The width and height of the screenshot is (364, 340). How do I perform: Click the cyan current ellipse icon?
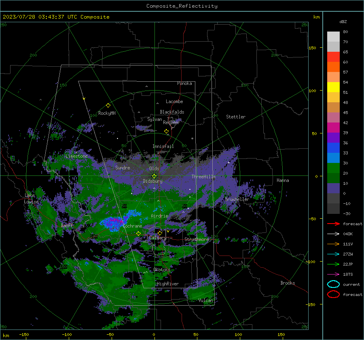tap(333, 284)
